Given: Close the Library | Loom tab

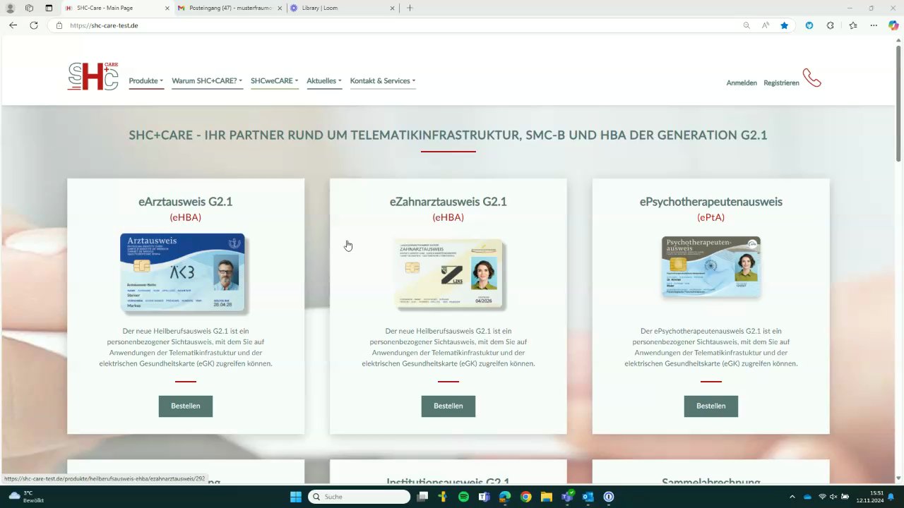Looking at the screenshot, I should click(x=391, y=8).
